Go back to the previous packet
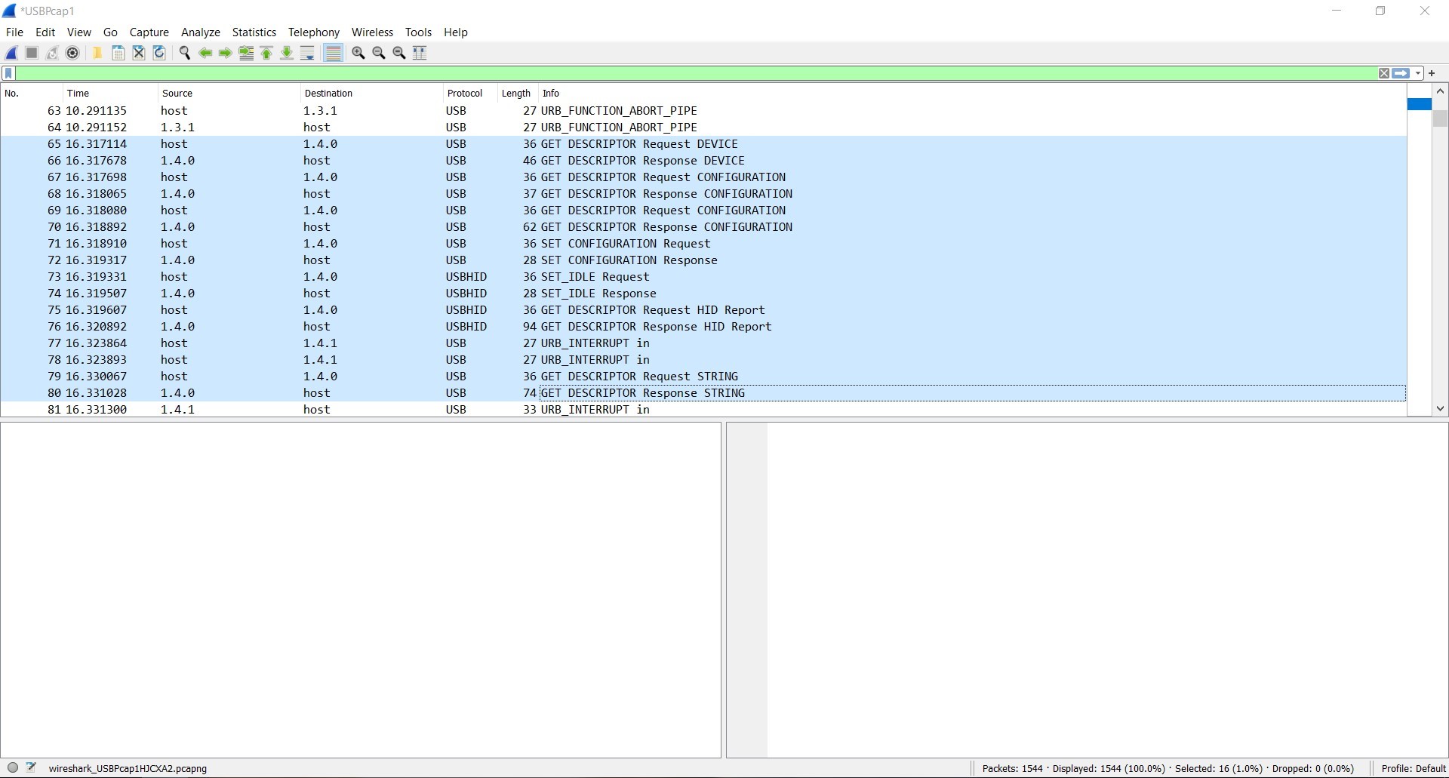 pyautogui.click(x=205, y=53)
